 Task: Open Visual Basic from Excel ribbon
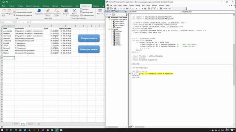pos(3,12)
